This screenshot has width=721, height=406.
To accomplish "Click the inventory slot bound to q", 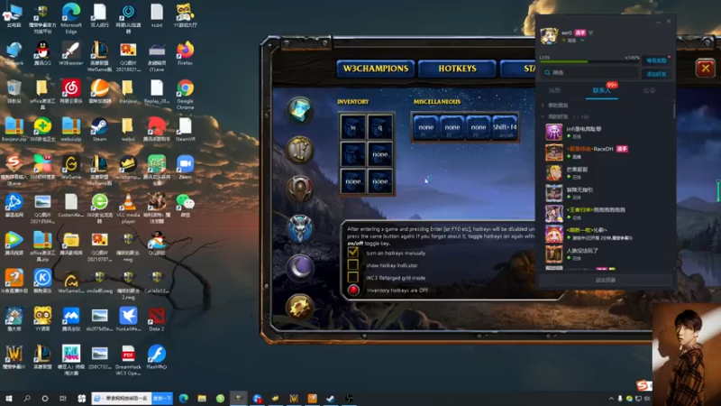I will click(379, 127).
